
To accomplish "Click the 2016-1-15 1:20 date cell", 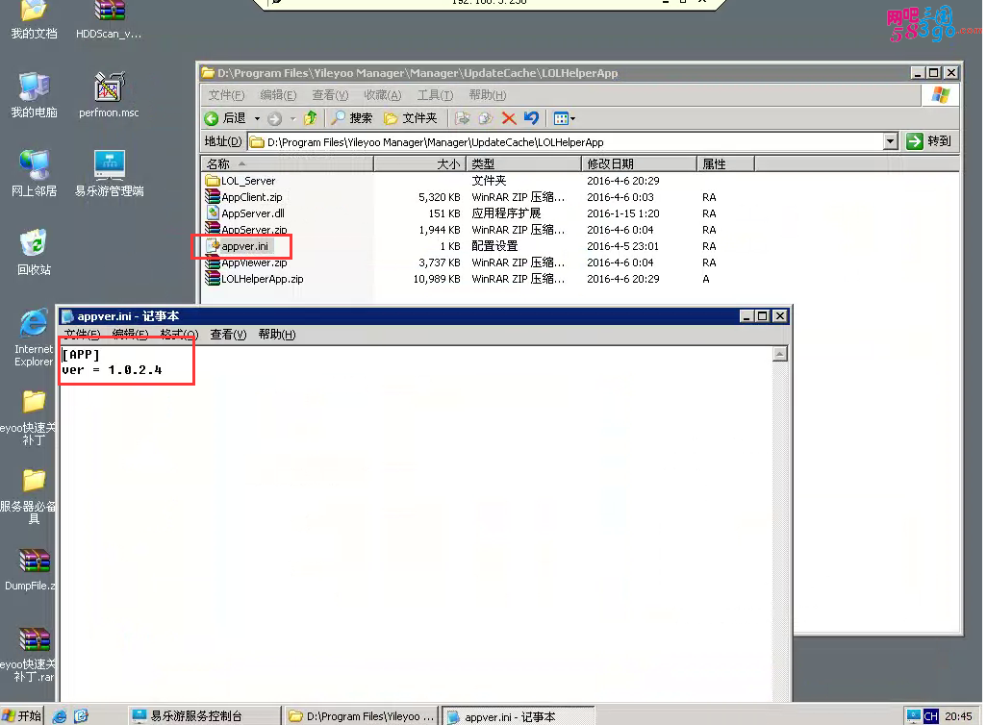I will point(623,214).
